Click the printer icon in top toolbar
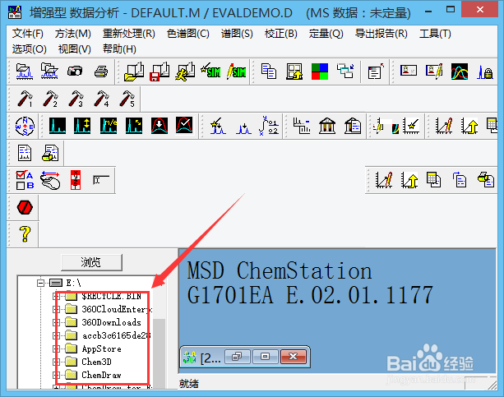This screenshot has width=504, height=397. [101, 72]
